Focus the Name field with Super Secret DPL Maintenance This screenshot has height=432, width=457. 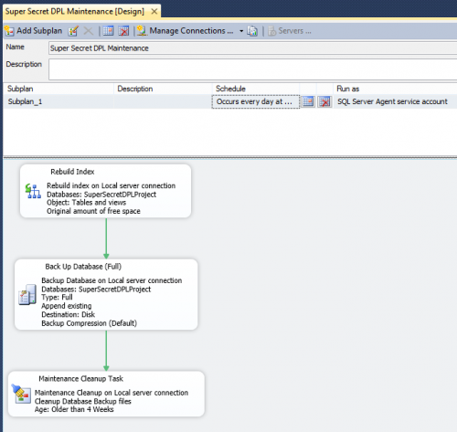(x=252, y=48)
